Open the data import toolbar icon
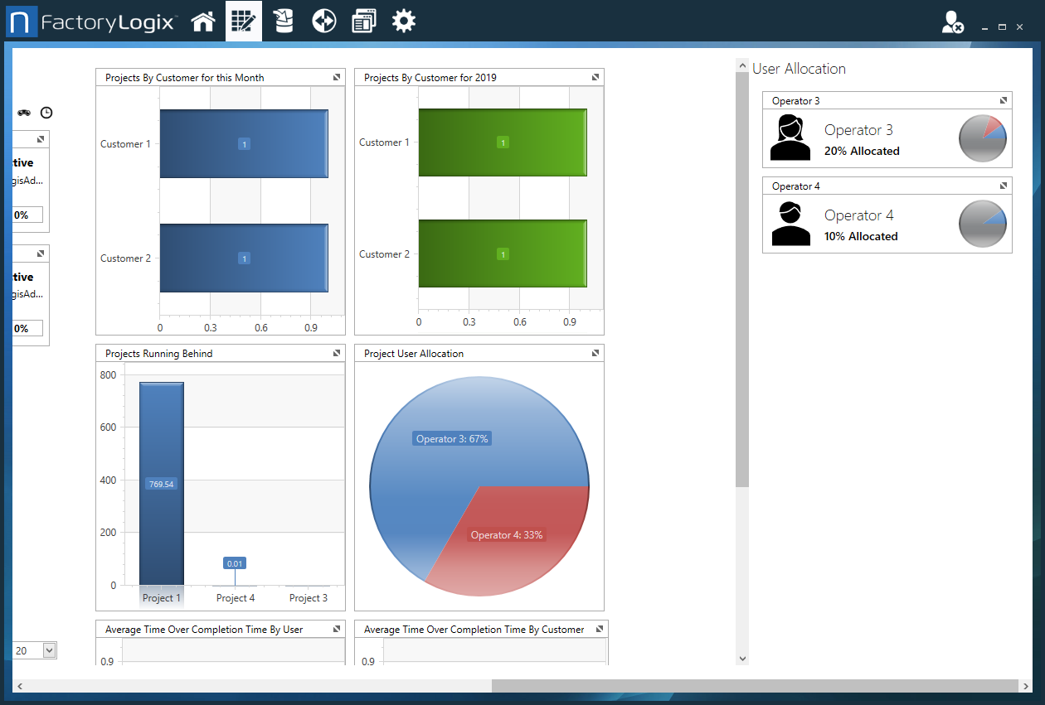Image resolution: width=1045 pixels, height=705 pixels. 283,21
